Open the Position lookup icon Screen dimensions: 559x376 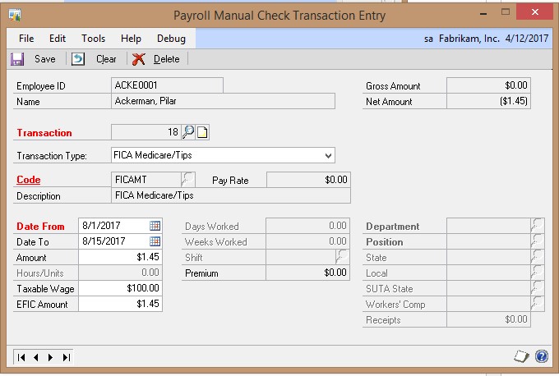[538, 241]
